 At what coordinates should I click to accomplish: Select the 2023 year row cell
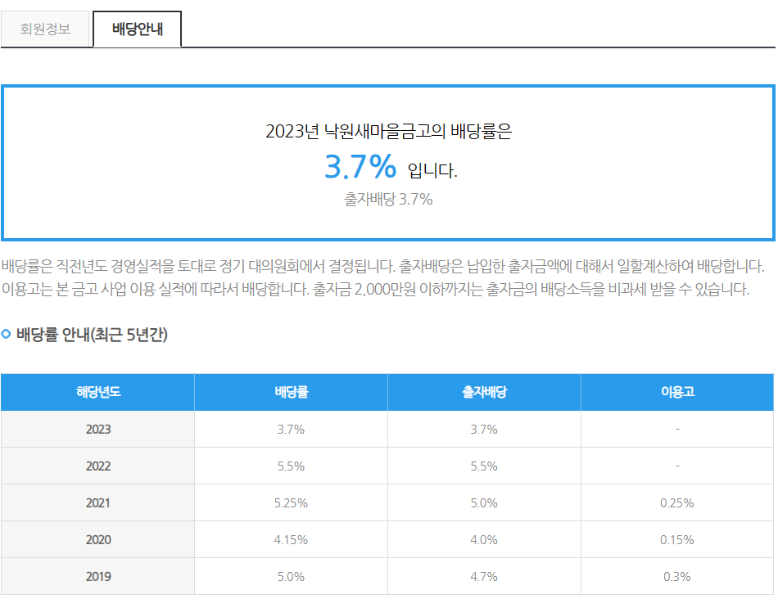pos(97,430)
